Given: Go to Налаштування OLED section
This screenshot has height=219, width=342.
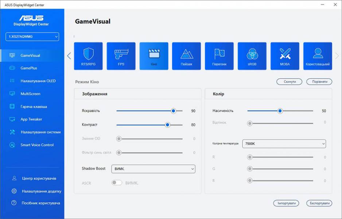Looking at the screenshot, I should point(38,81).
